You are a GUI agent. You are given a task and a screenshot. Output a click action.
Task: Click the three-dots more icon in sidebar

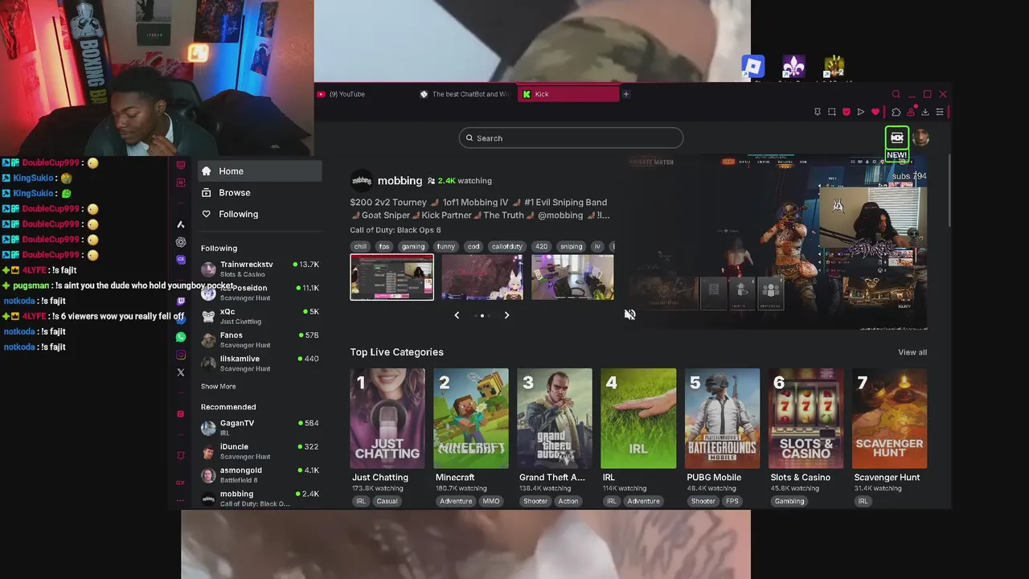point(181,499)
